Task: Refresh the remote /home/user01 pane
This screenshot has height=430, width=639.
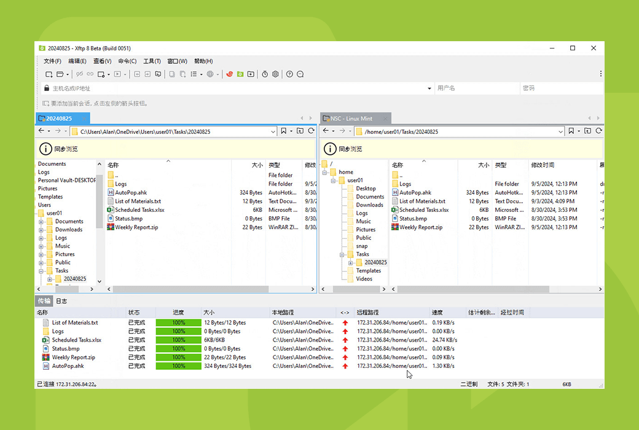Action: point(598,131)
